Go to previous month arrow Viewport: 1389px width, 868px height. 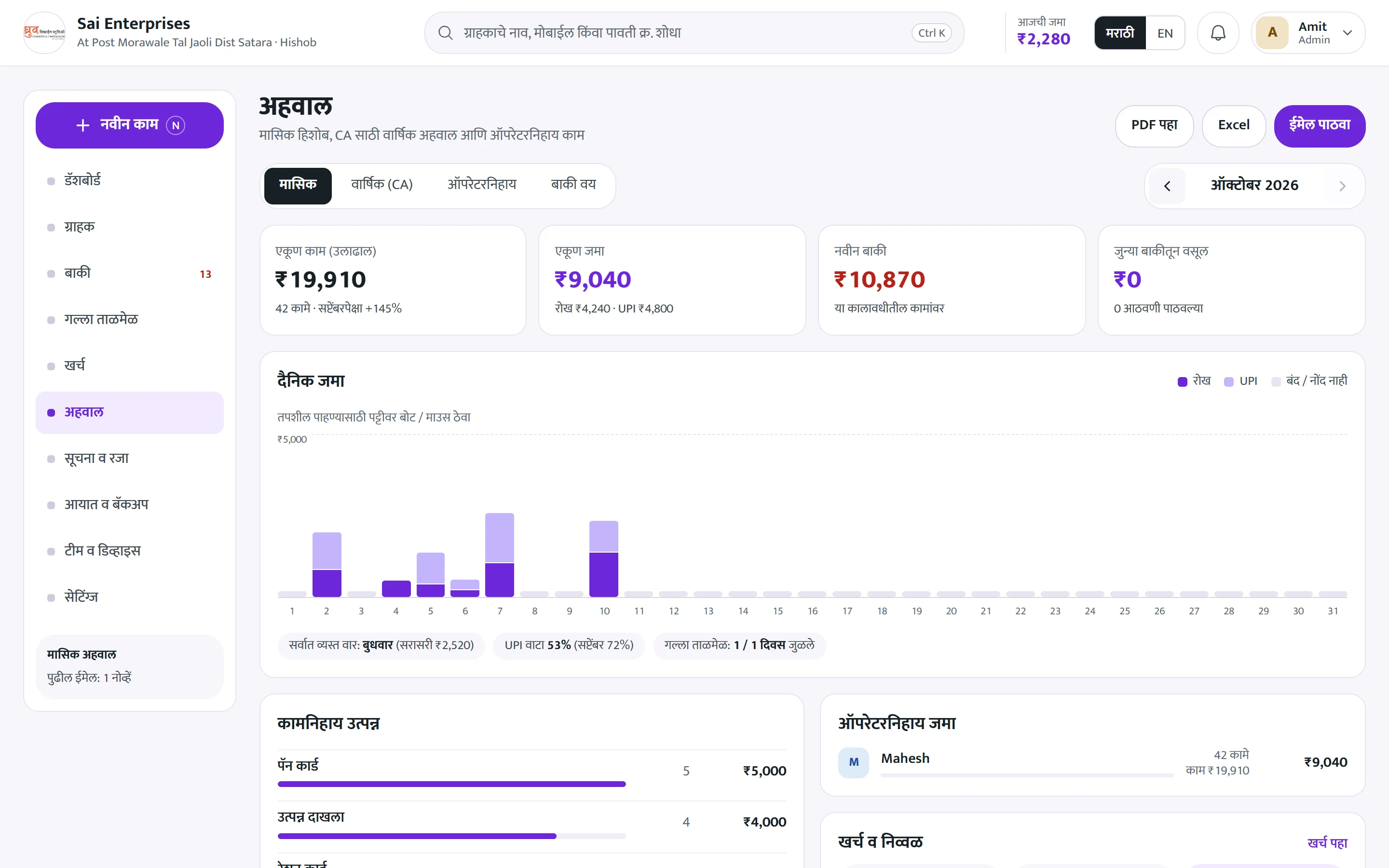point(1167,186)
